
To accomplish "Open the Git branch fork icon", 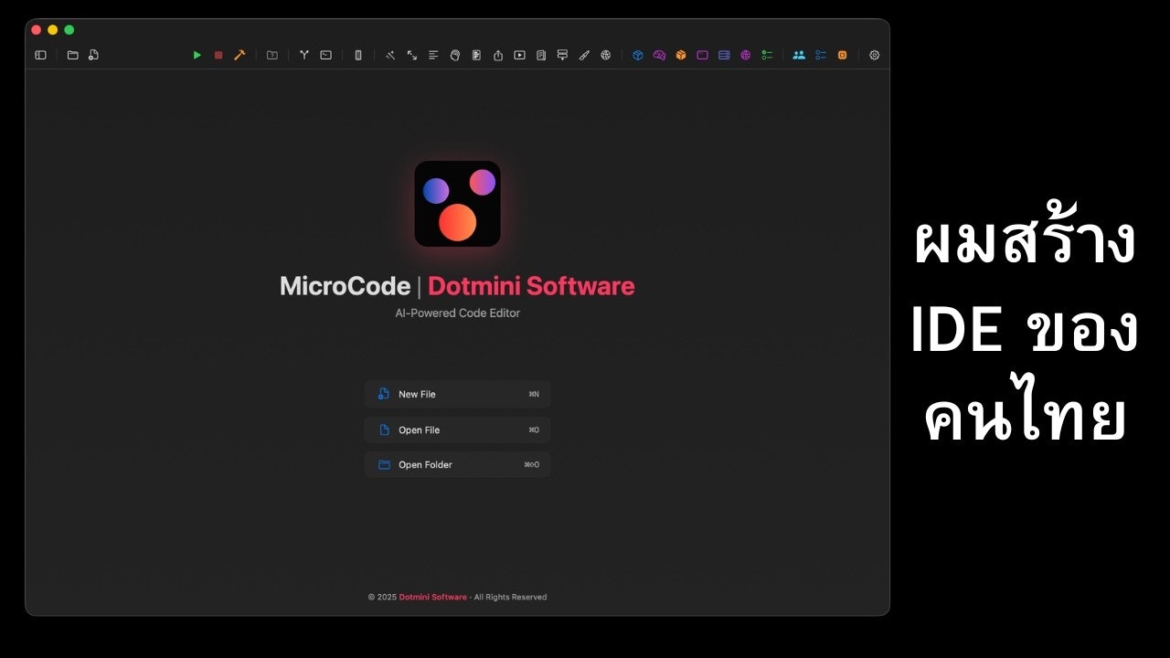I will [x=304, y=55].
